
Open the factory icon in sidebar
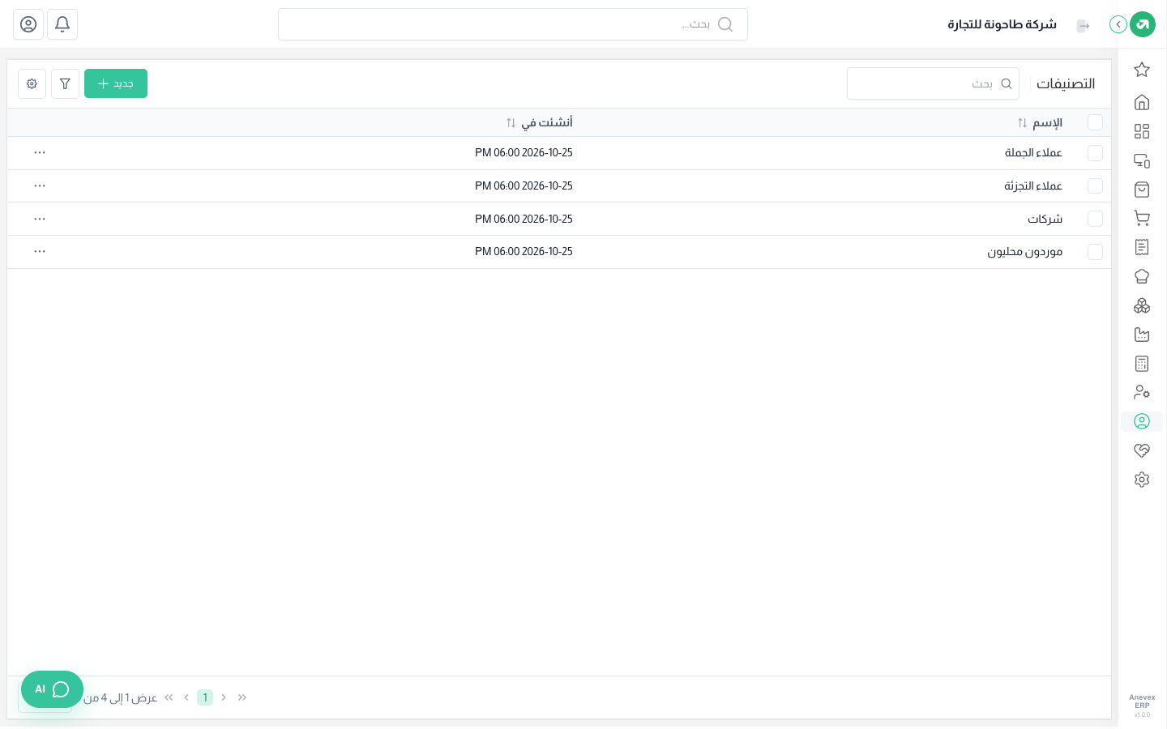pyautogui.click(x=1142, y=335)
